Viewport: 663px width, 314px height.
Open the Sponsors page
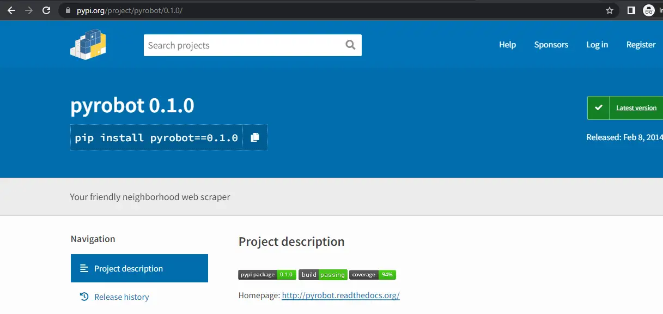(551, 45)
